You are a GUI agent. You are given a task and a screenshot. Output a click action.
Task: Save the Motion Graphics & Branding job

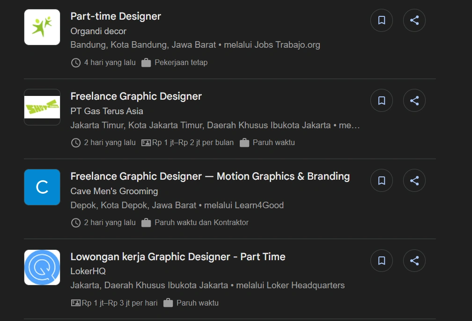(x=382, y=180)
